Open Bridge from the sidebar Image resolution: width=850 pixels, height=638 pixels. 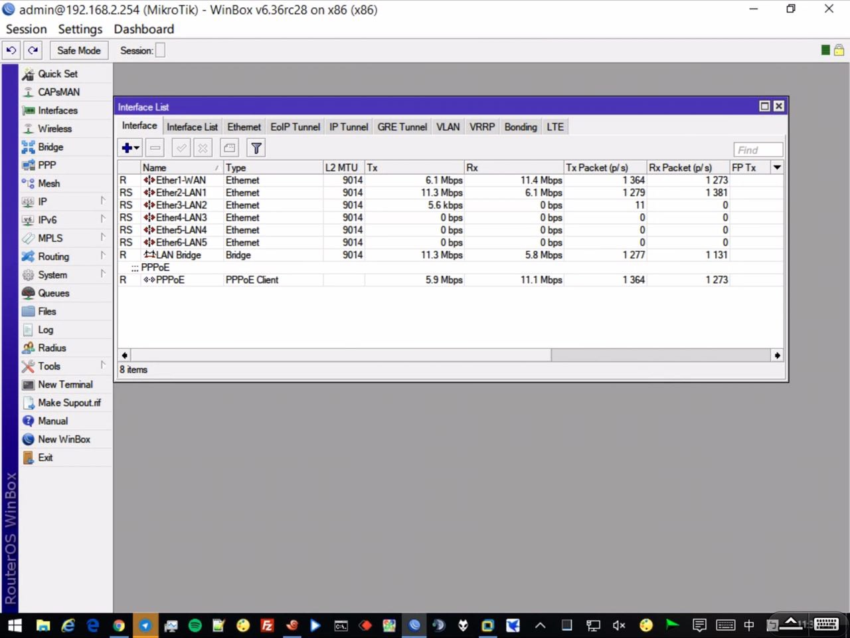[x=50, y=147]
